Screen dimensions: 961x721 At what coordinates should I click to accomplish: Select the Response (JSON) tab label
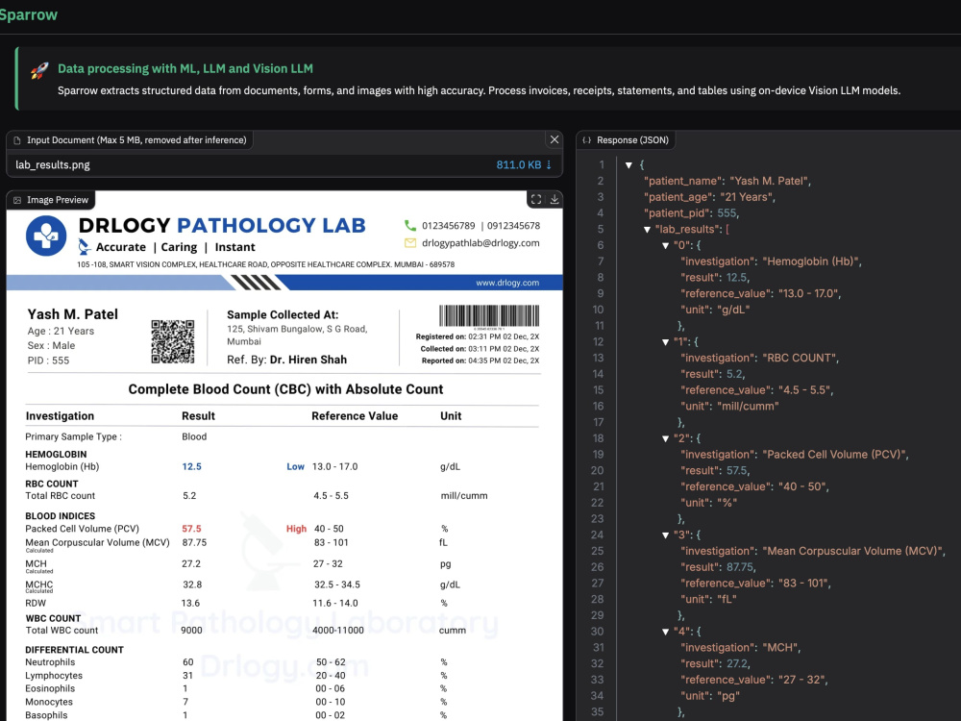[x=632, y=140]
